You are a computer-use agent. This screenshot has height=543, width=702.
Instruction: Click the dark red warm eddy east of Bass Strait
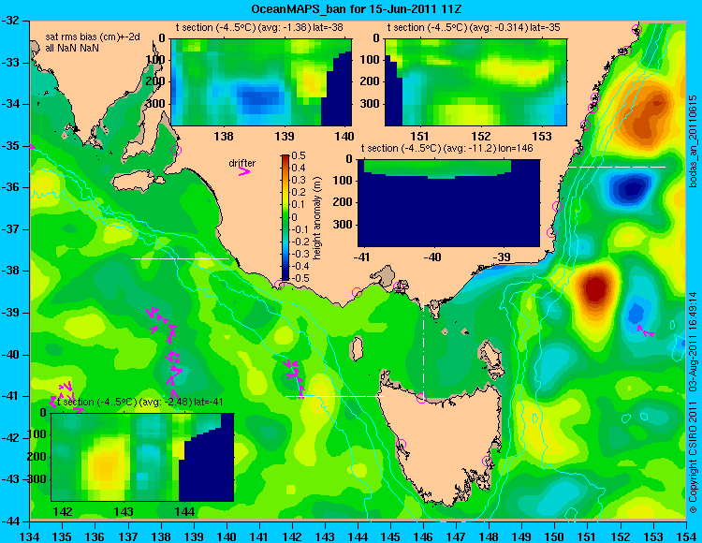tap(595, 287)
